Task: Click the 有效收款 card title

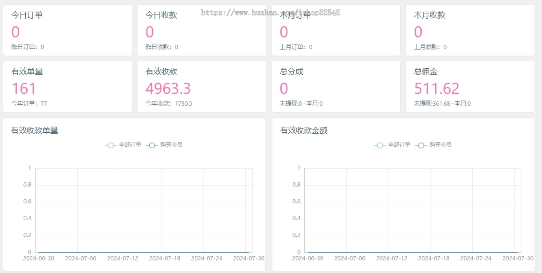Action: (x=161, y=72)
